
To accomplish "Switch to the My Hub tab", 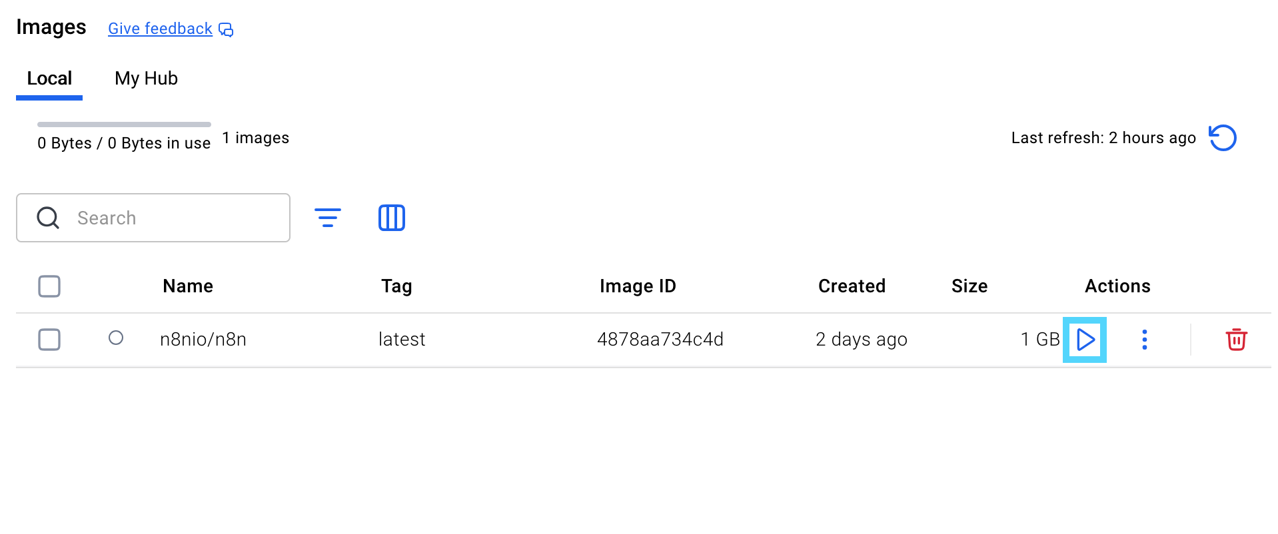I will tap(146, 79).
